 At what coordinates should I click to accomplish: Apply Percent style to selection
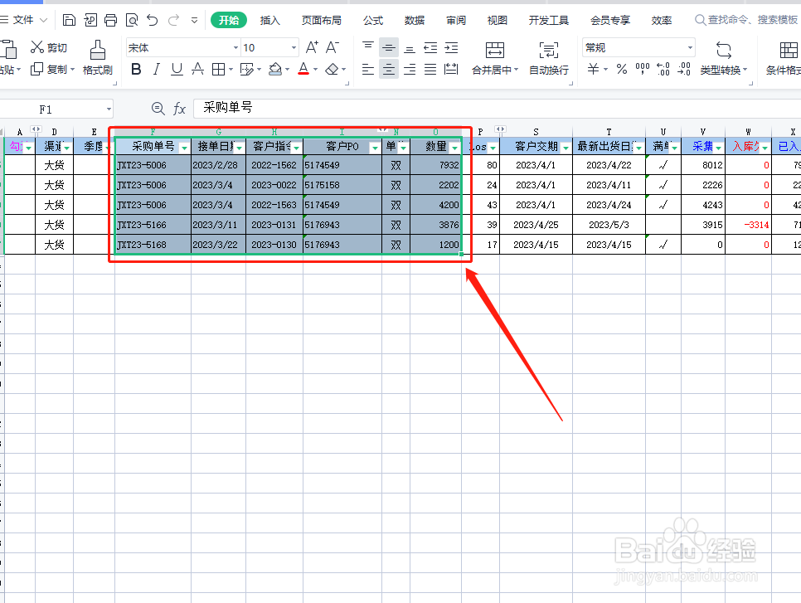pos(620,70)
